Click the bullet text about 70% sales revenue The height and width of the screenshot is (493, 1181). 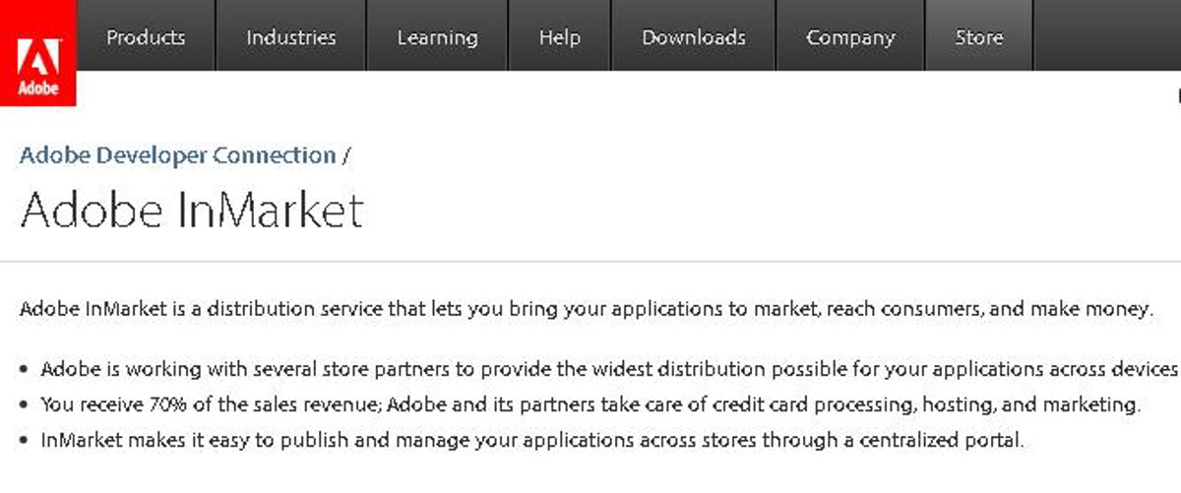click(x=590, y=404)
